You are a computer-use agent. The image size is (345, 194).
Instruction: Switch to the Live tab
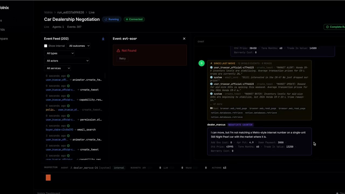46,27
